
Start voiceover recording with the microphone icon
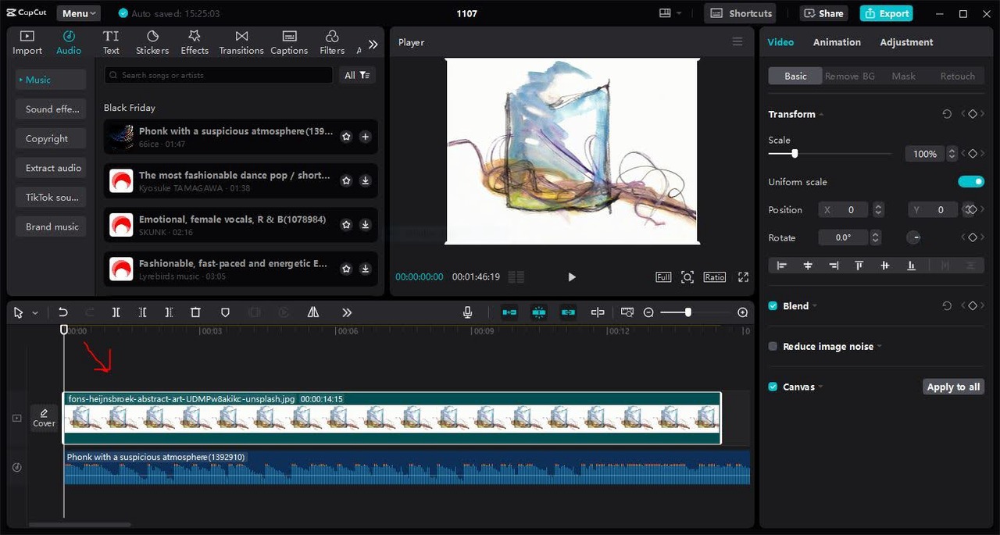[x=467, y=312]
